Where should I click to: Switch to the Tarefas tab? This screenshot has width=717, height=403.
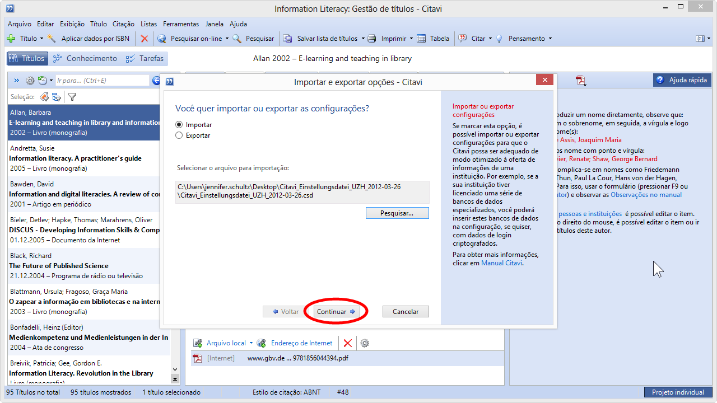pyautogui.click(x=145, y=58)
